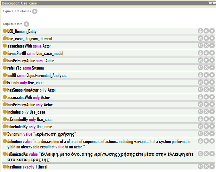The image size is (216, 172).
Task: Click the split-vertically view icon in header
Action: point(209,3)
